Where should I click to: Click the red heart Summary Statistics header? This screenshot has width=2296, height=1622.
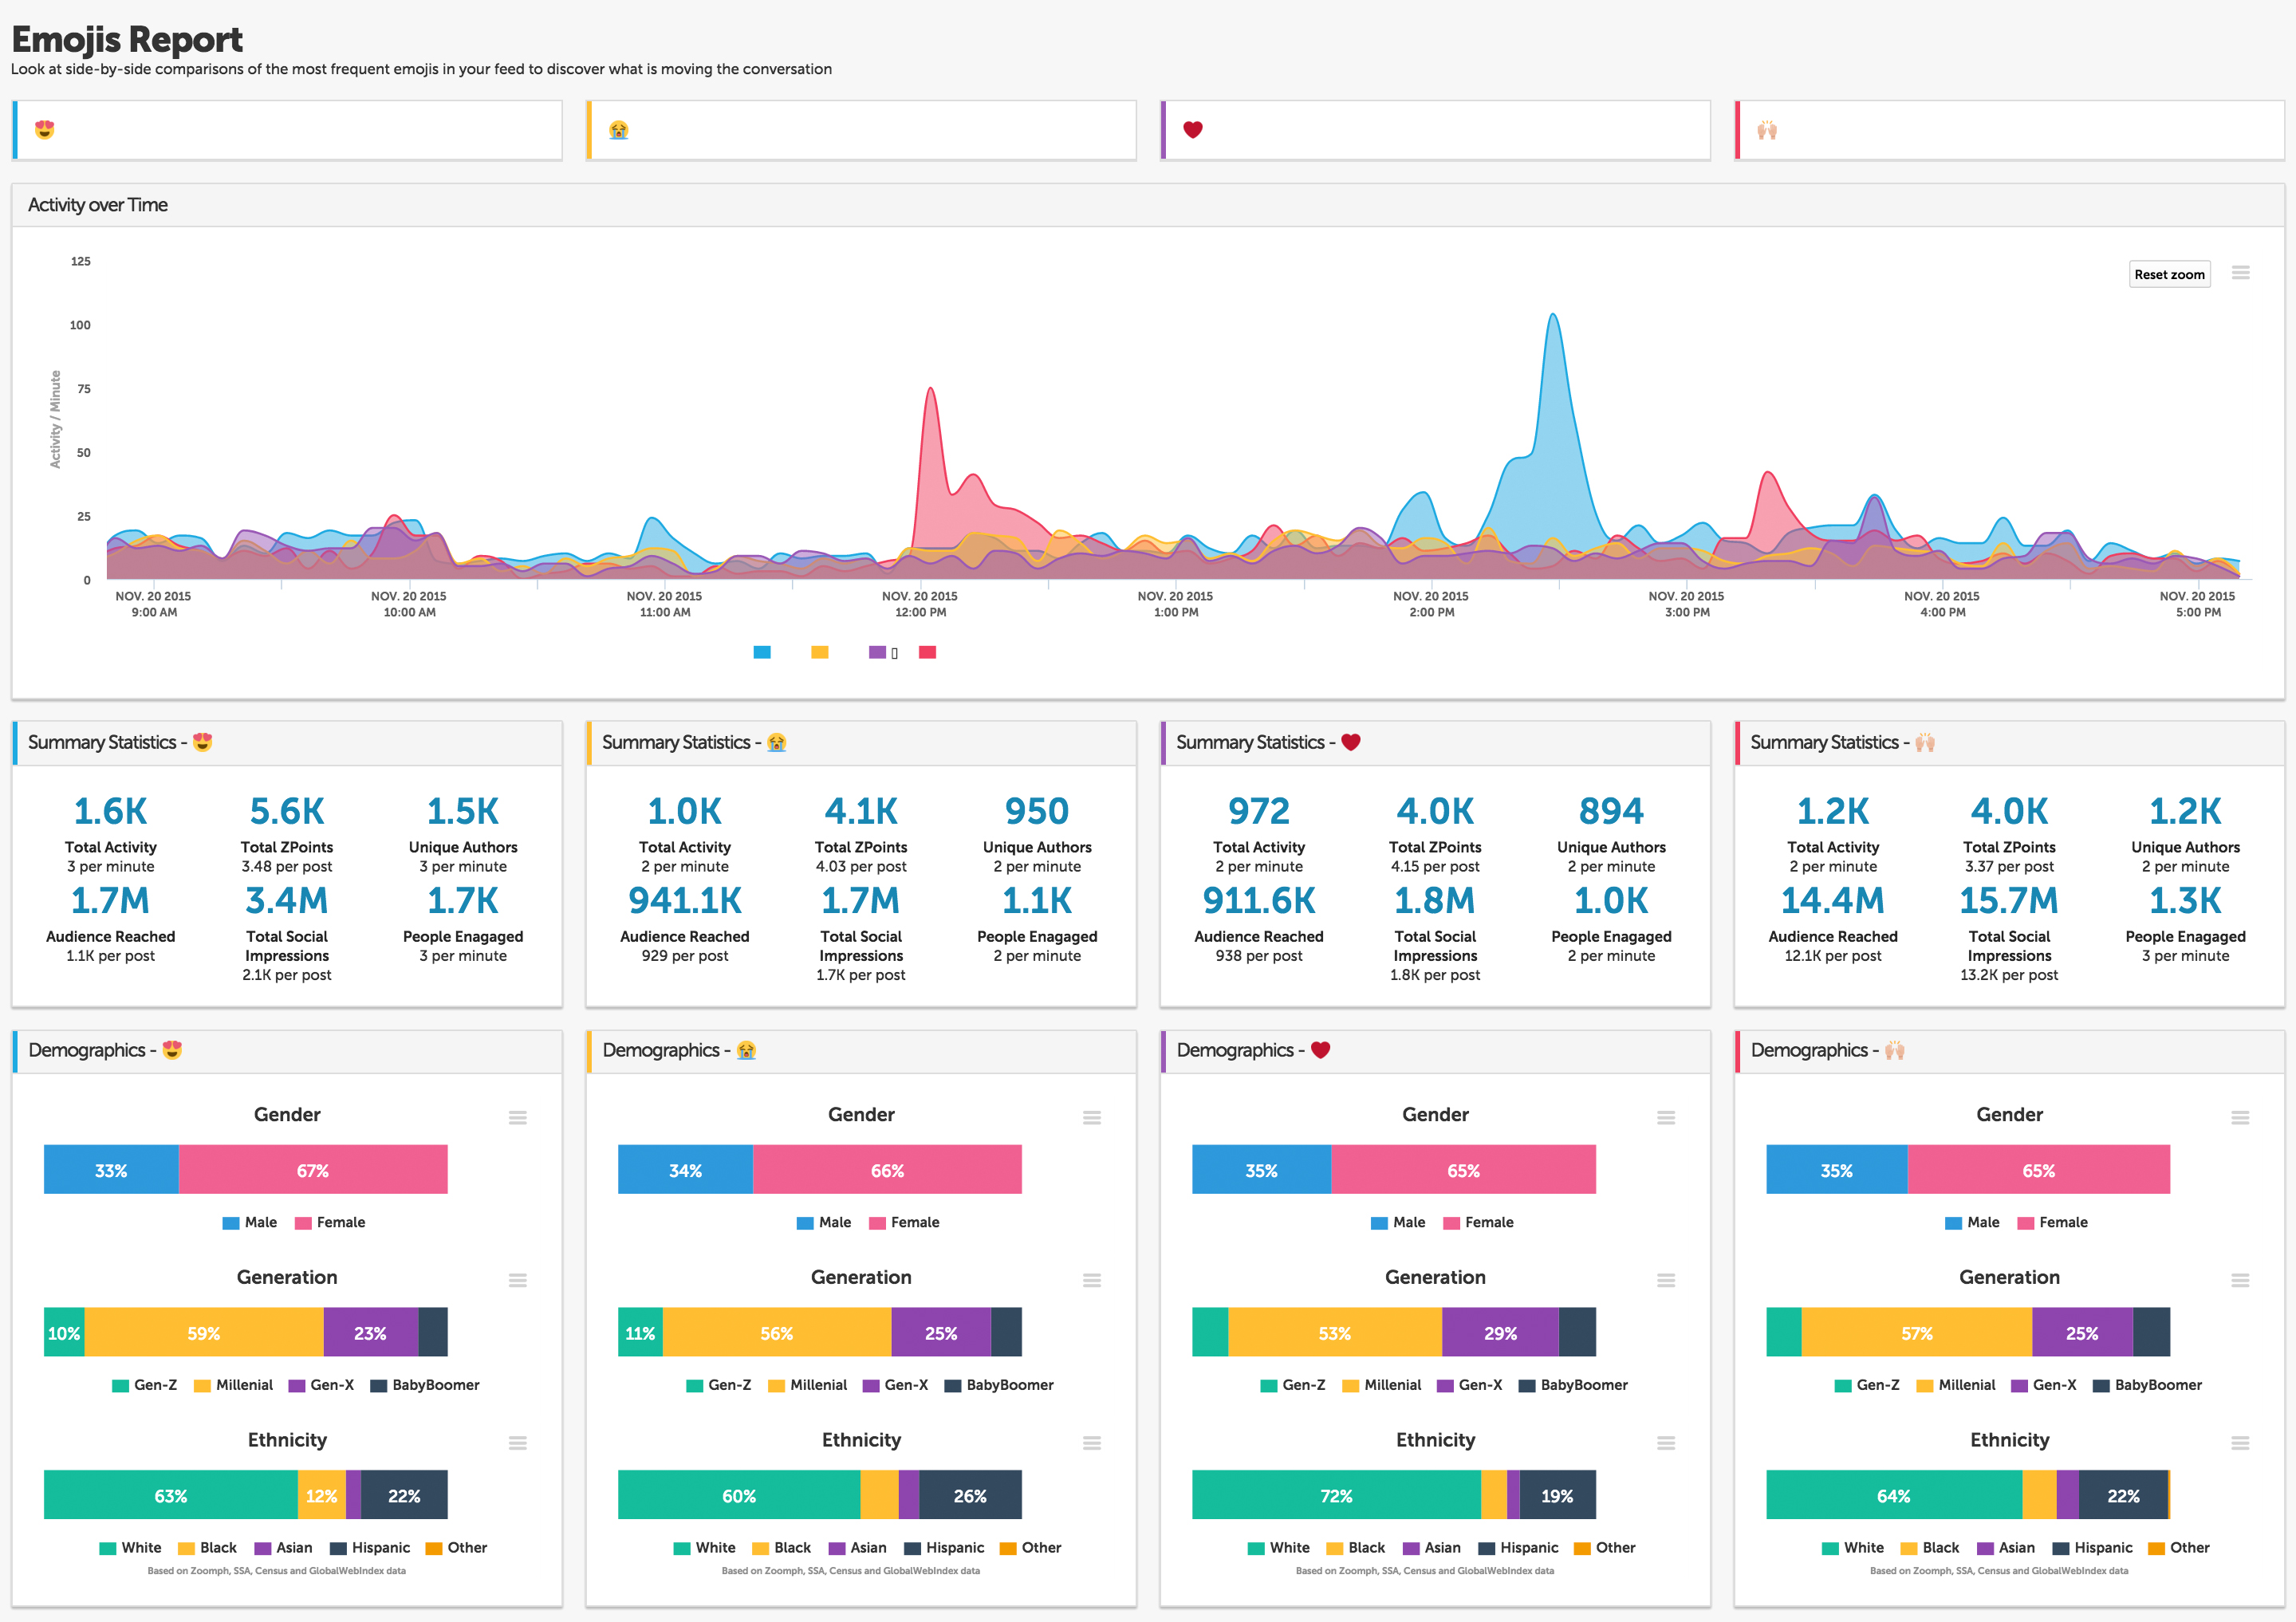[1435, 743]
